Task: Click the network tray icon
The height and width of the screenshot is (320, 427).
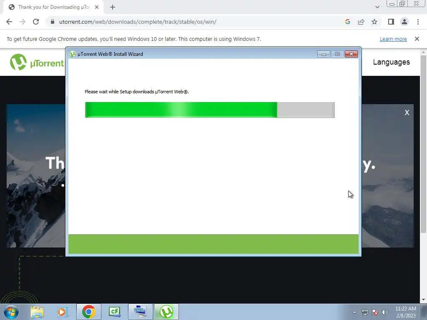Action: [364, 312]
